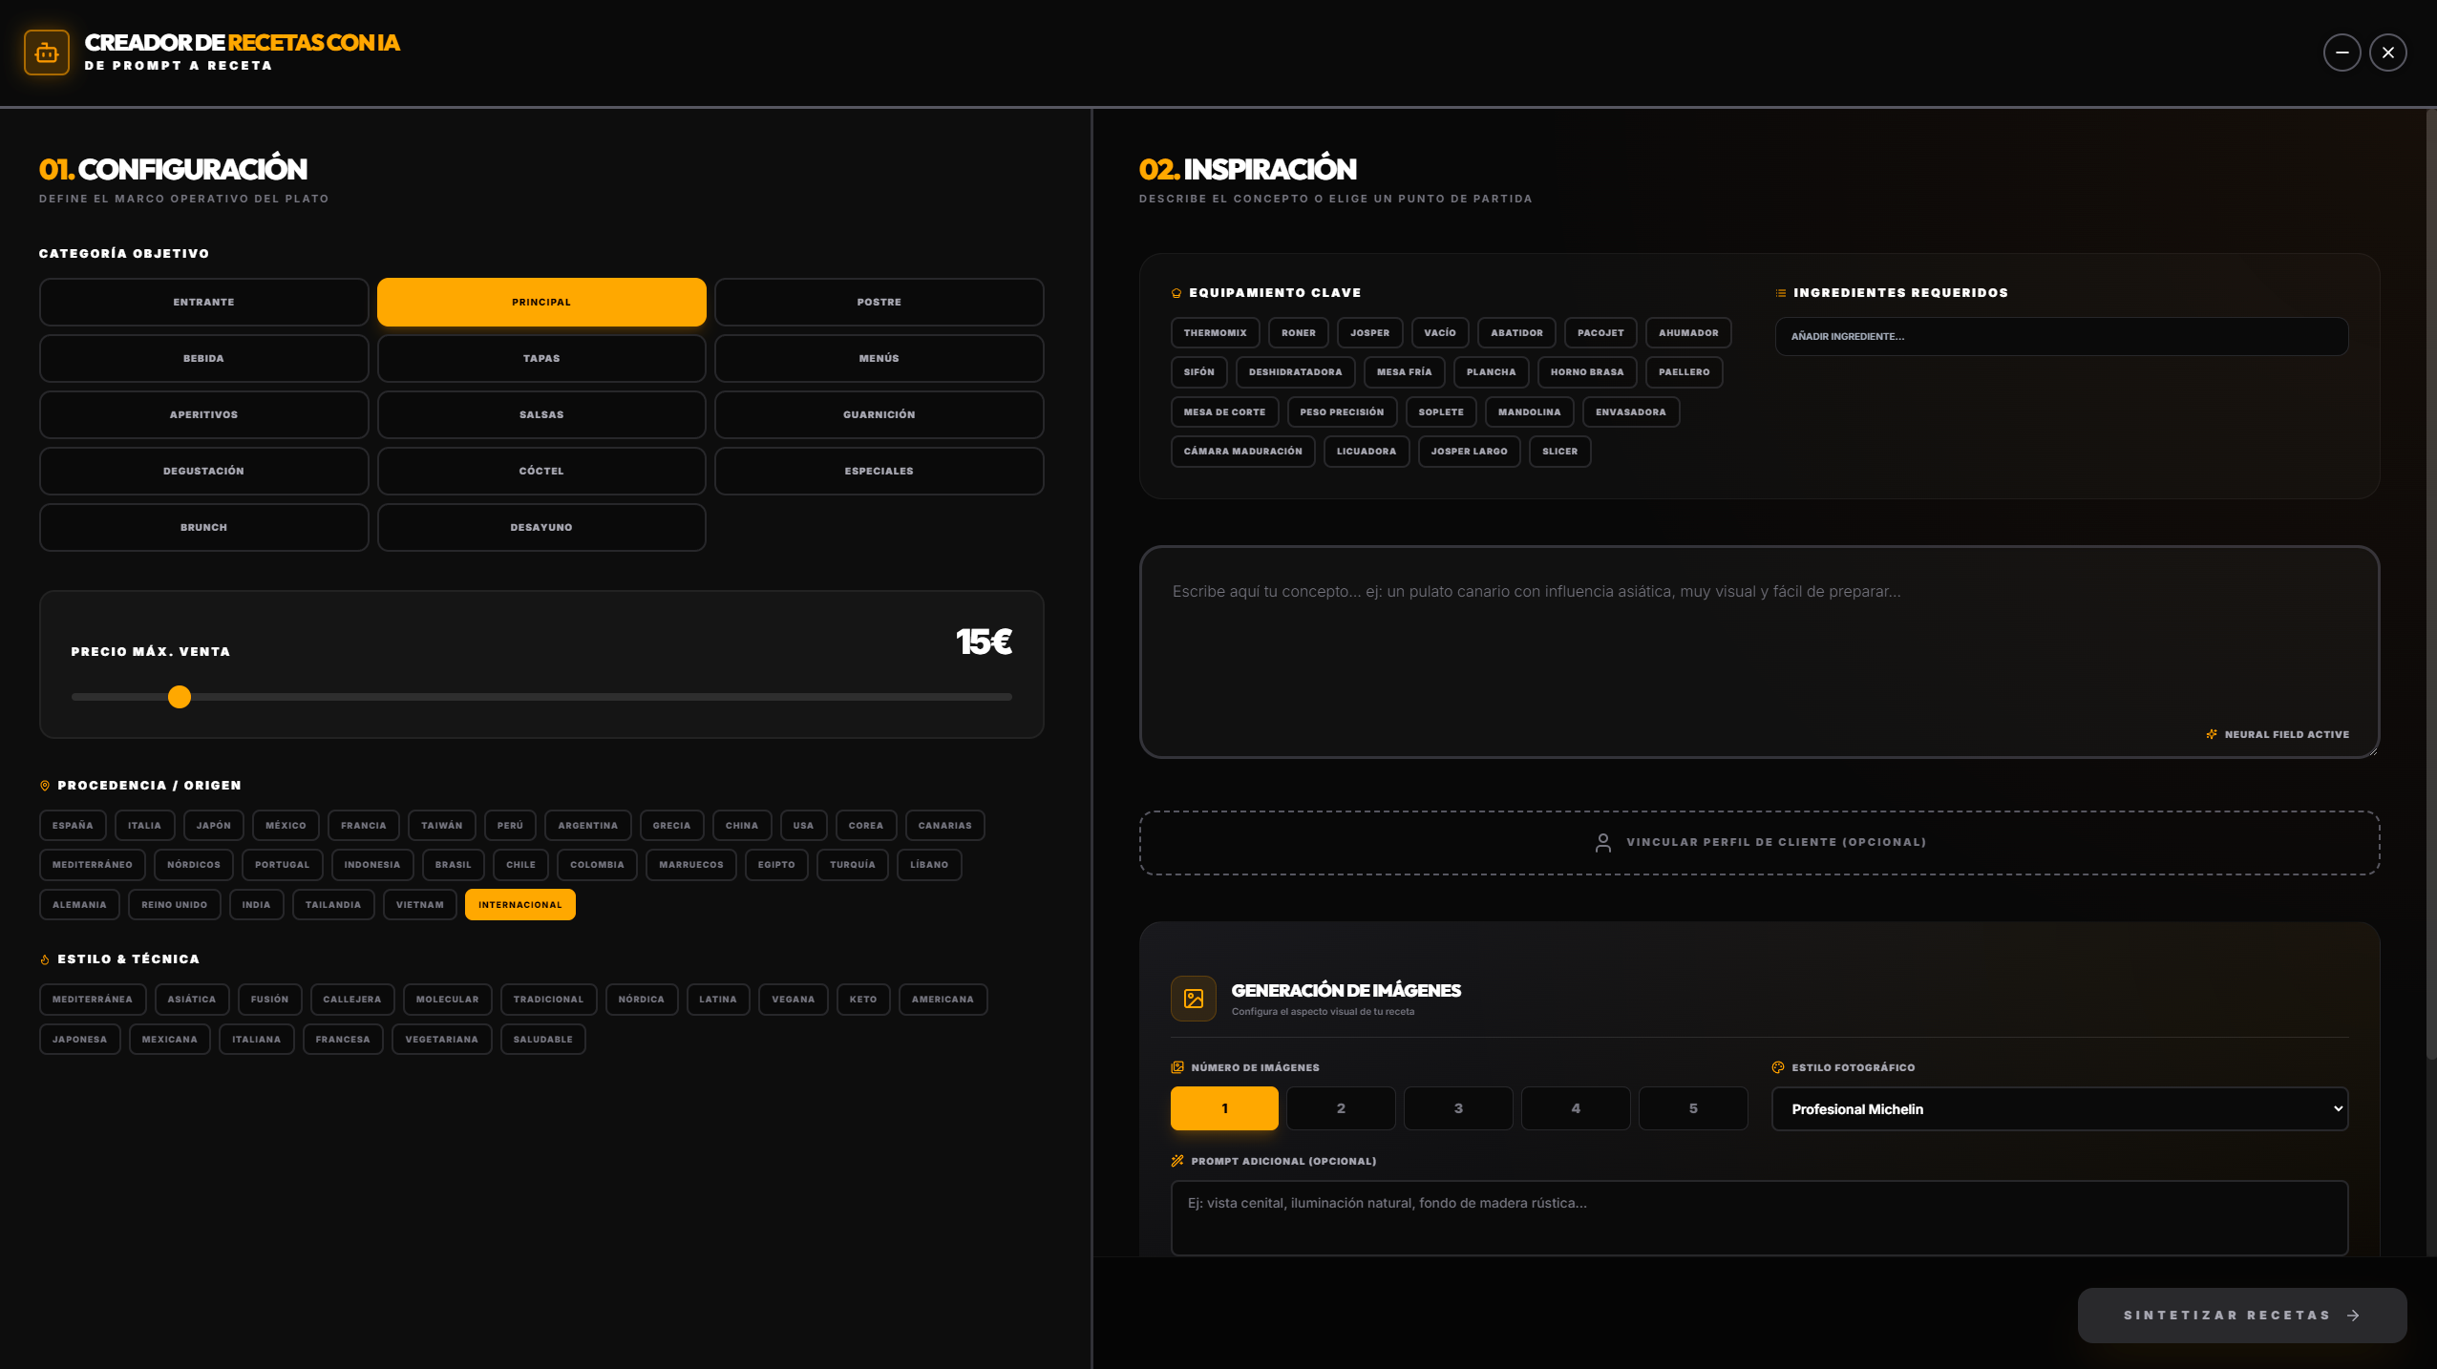Enable the Fusión style chip
This screenshot has width=2437, height=1369.
(269, 1000)
